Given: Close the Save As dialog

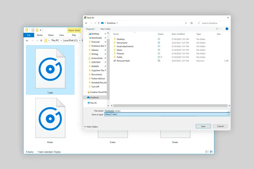Looking at the screenshot, I should pyautogui.click(x=228, y=18).
